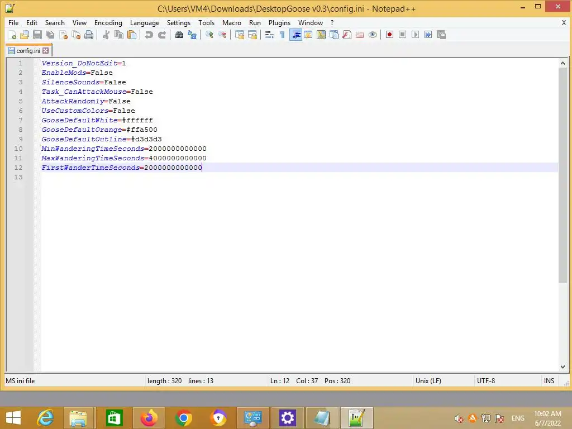Click the EnableMods=False line
572x429 pixels.
coord(77,73)
